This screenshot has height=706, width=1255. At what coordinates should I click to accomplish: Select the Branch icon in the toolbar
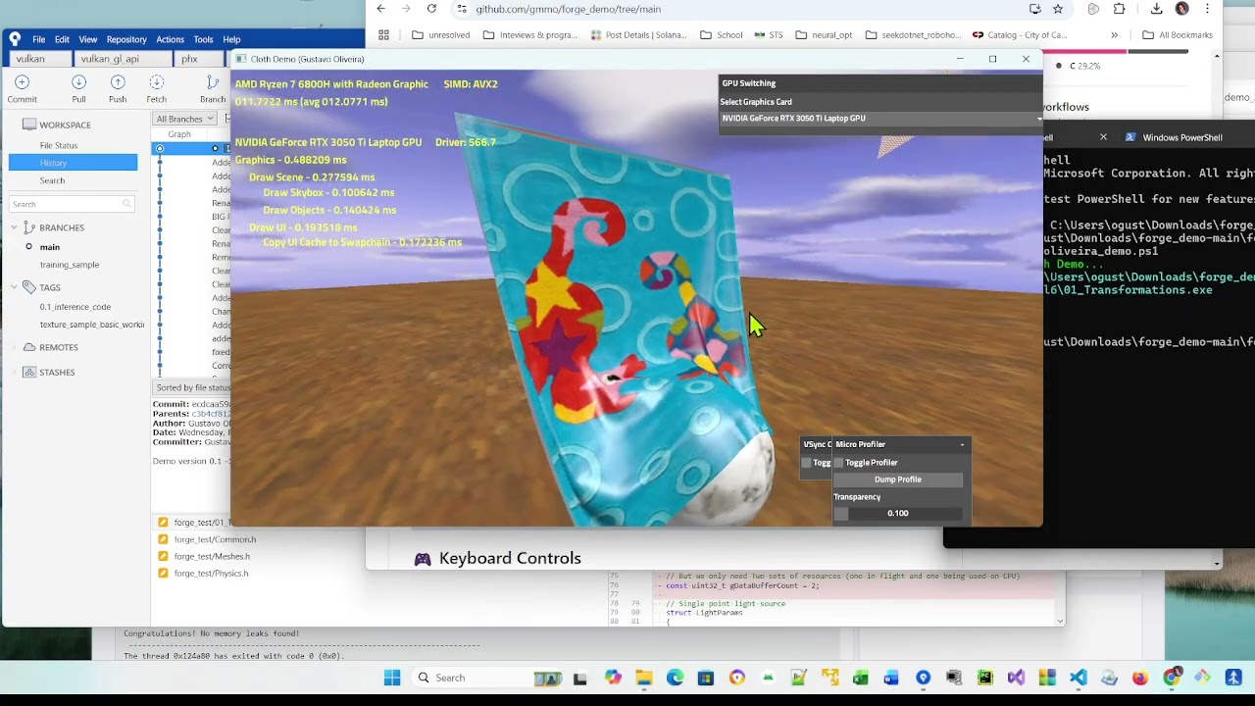pyautogui.click(x=213, y=81)
